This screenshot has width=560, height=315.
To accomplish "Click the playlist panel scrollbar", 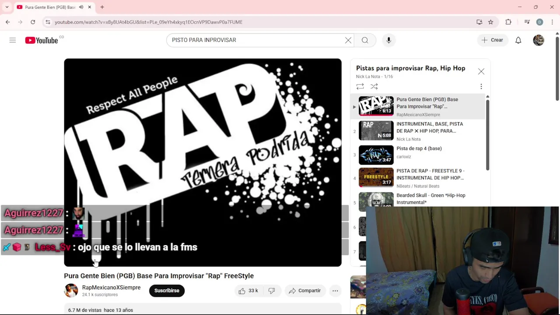I will tap(487, 134).
